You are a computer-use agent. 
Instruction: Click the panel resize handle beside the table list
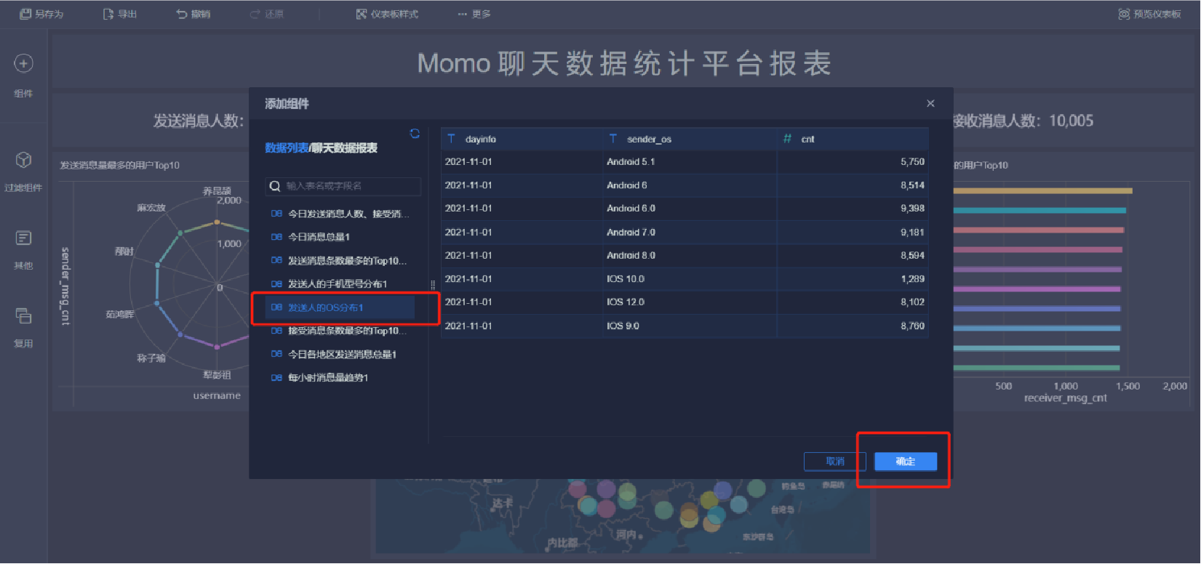point(433,285)
